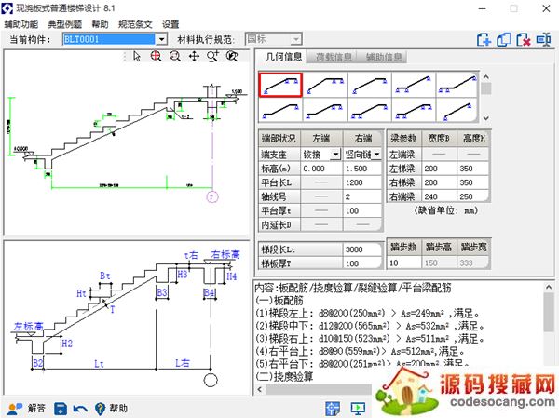Click the 左梯梁 width 200 cell

click(x=439, y=169)
